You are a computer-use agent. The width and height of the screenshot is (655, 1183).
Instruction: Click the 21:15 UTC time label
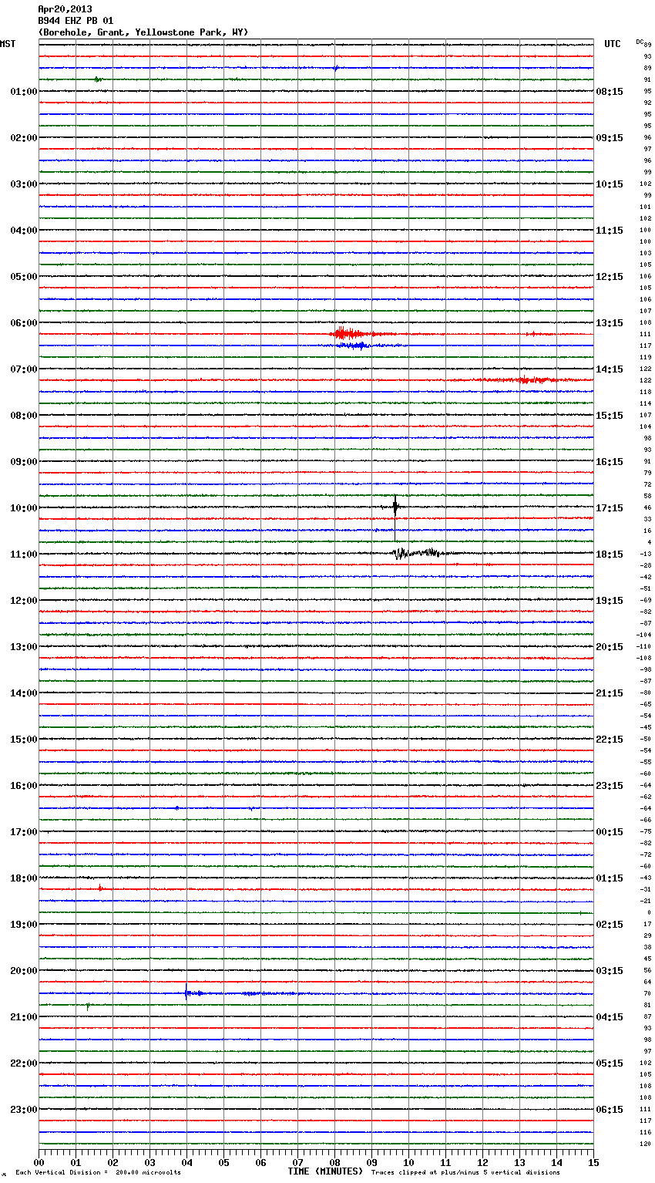click(610, 693)
